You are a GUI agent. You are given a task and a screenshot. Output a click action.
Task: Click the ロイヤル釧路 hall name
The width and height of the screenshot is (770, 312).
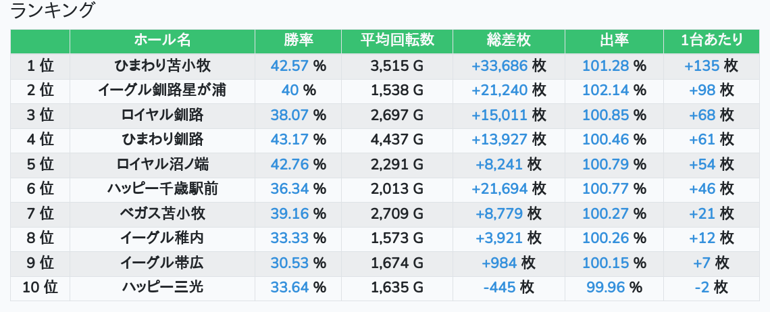pos(162,115)
